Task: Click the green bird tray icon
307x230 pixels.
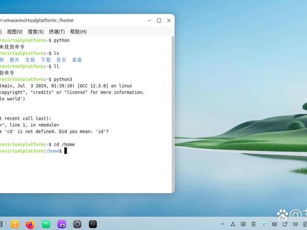Action: click(x=264, y=224)
